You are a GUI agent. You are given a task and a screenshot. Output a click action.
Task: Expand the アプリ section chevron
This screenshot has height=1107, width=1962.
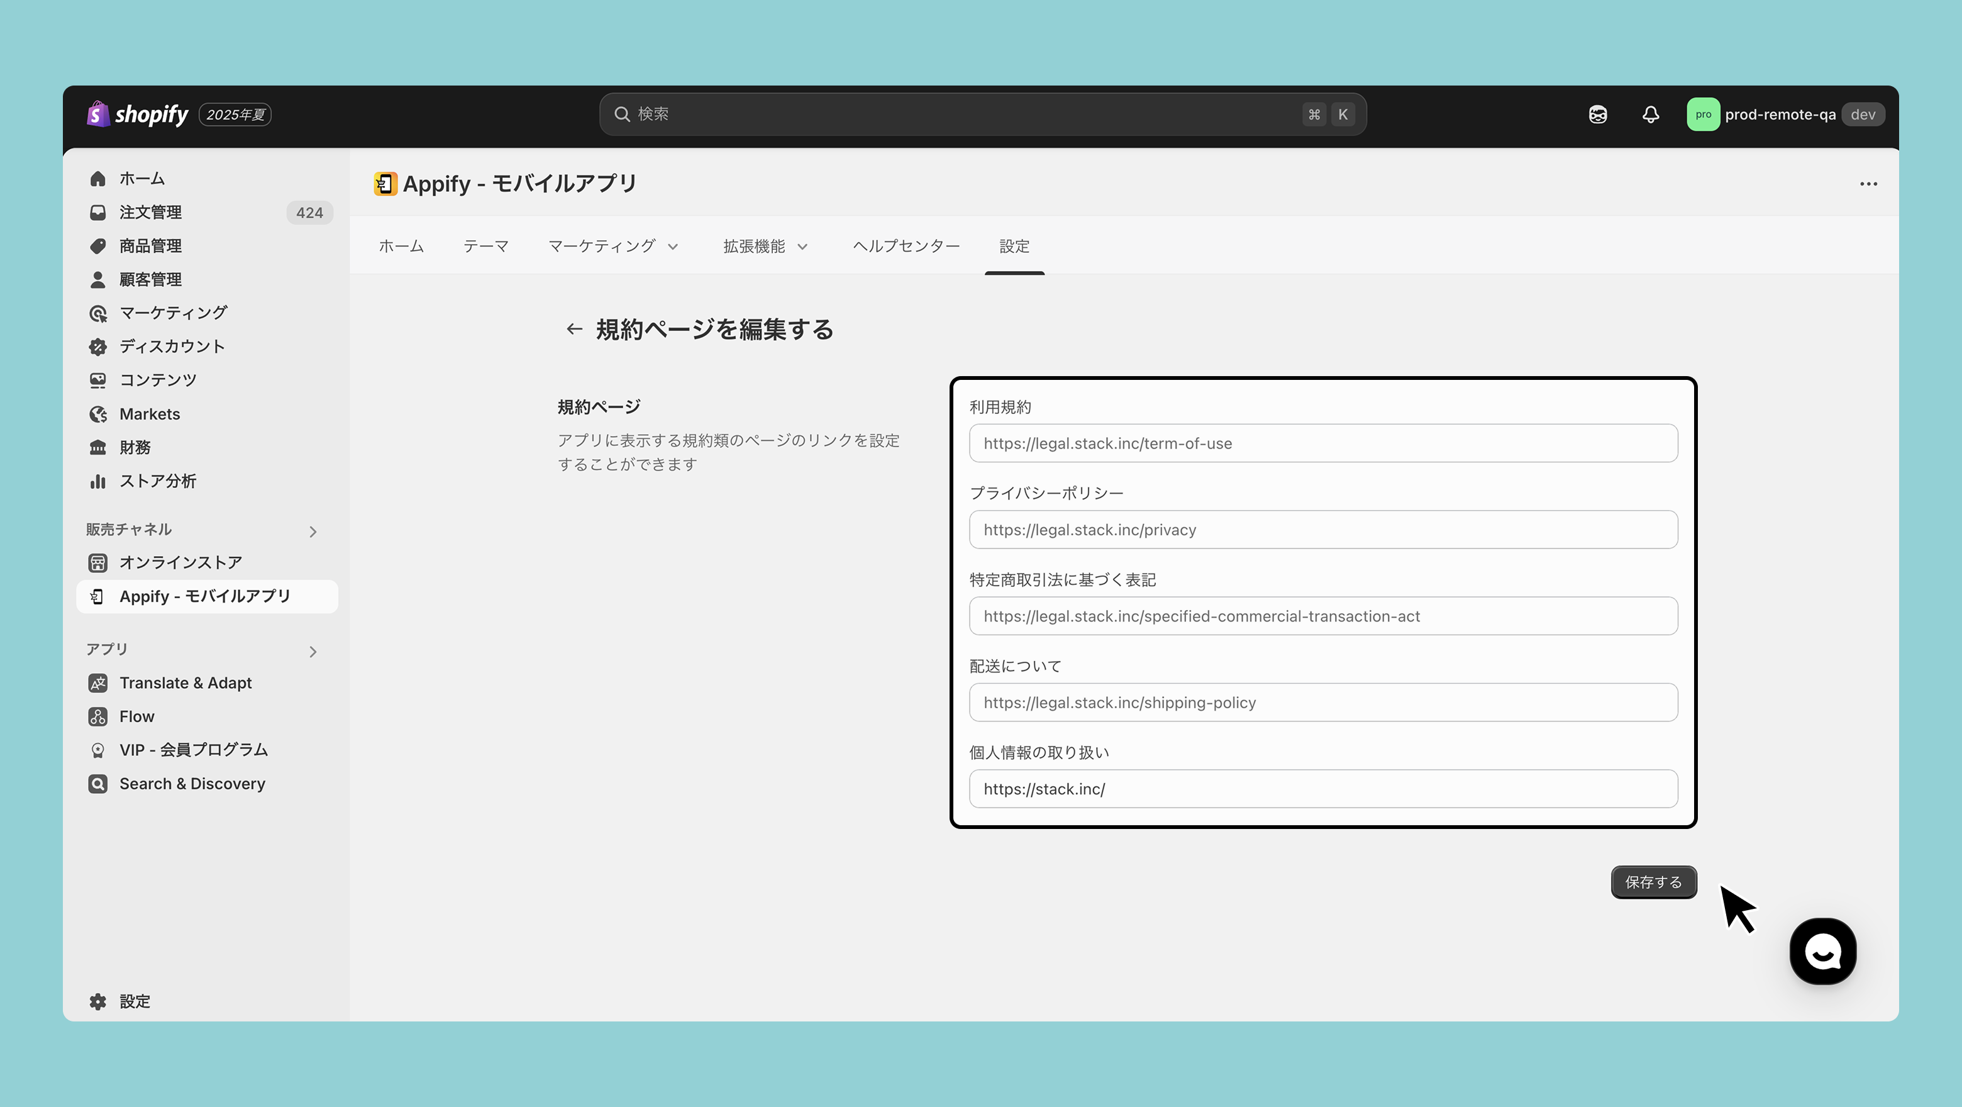tap(313, 652)
